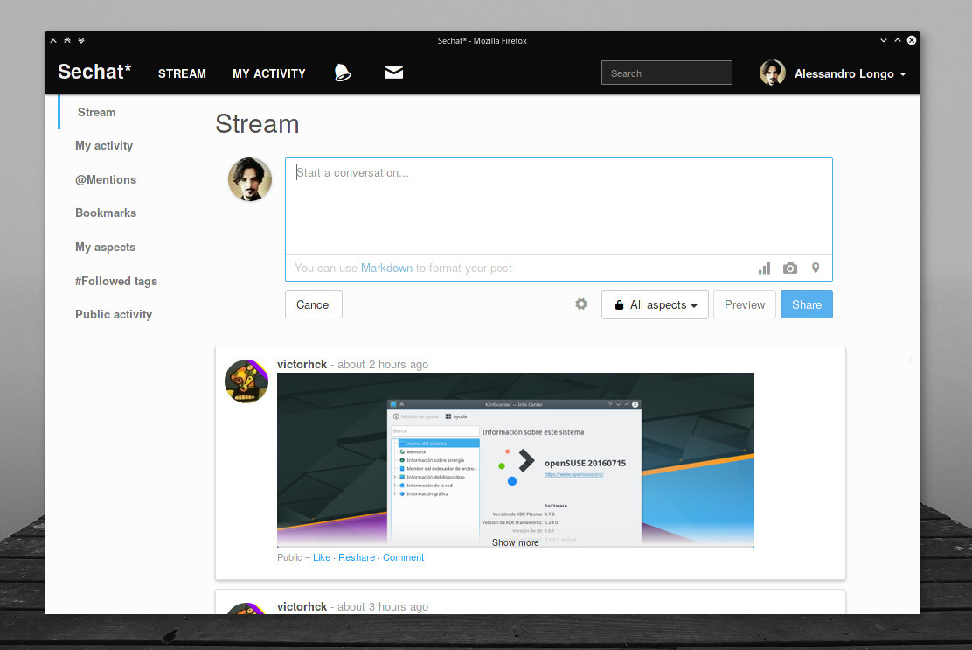Add location with the pin icon

pyautogui.click(x=816, y=268)
